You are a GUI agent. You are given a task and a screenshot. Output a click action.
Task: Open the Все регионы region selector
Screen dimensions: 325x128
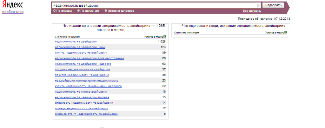pos(252,11)
